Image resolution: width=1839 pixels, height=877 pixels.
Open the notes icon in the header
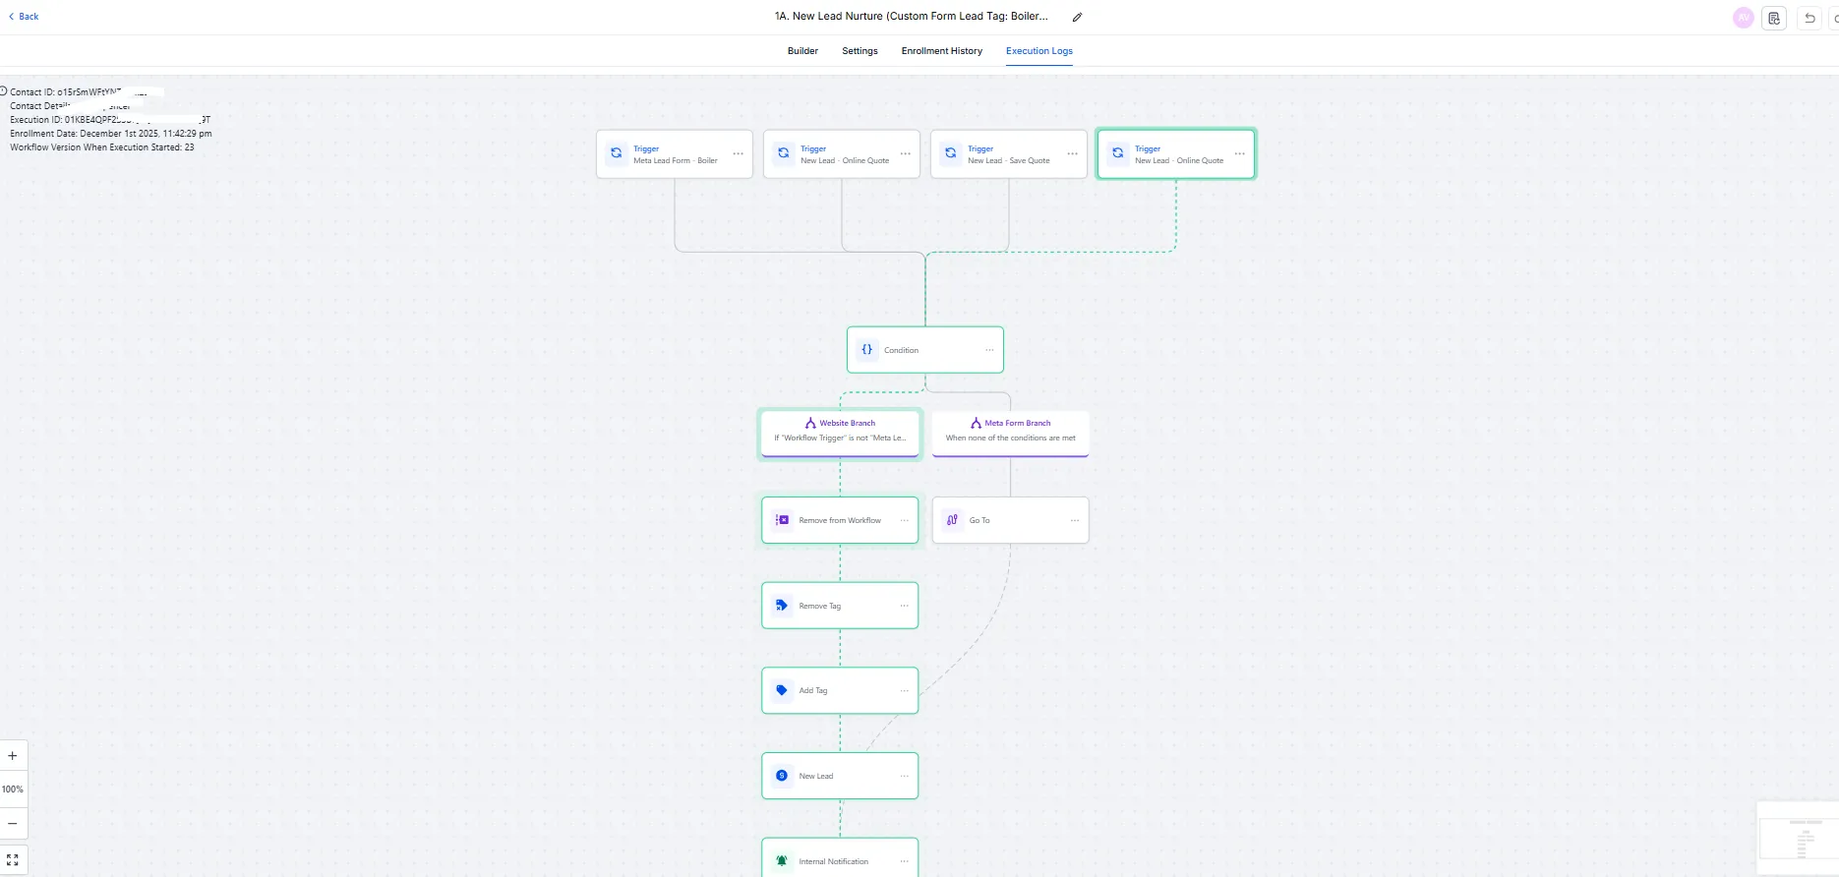click(x=1774, y=18)
